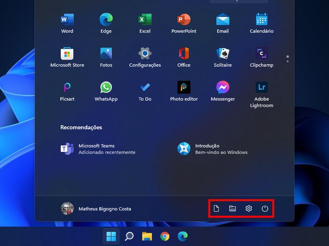This screenshot has height=246, width=329.
Task: Start the Solitaire game
Action: tap(223, 57)
